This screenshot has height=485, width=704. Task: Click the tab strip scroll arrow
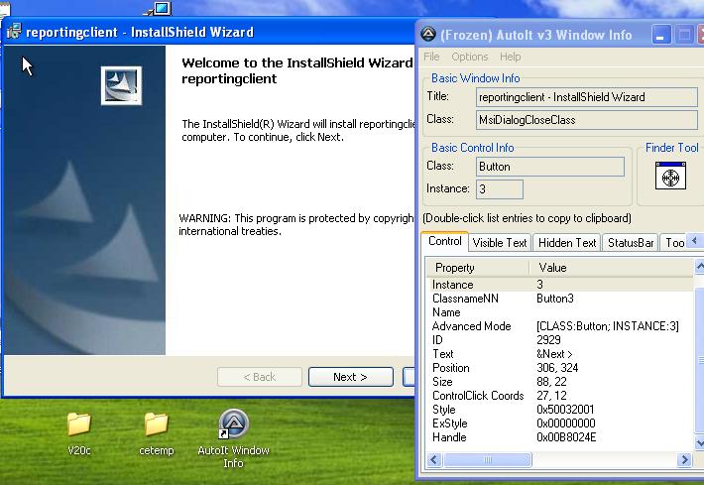pos(694,241)
